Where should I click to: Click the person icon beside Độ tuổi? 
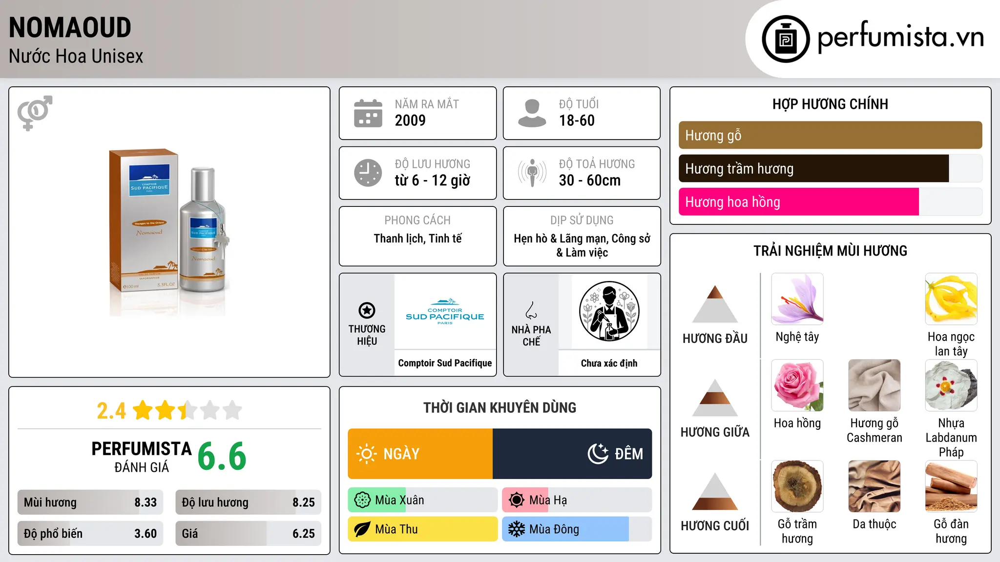(532, 113)
